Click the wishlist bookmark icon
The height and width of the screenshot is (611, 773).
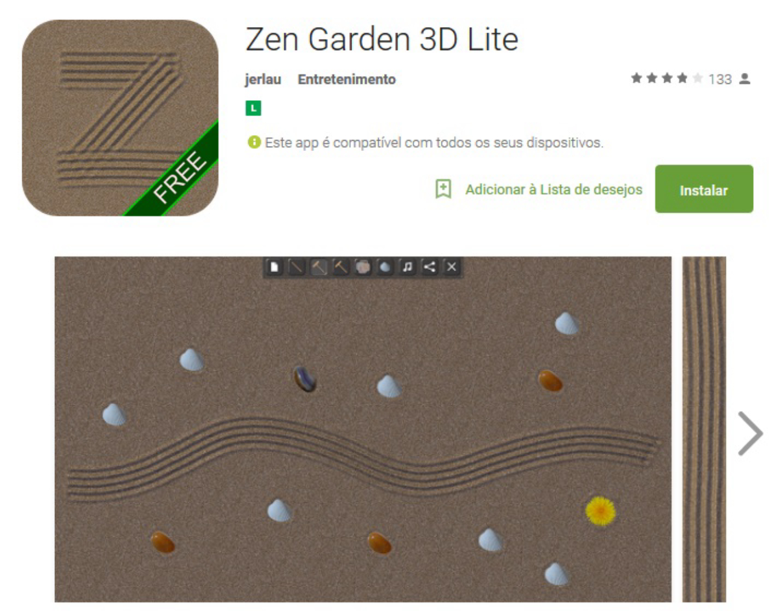pos(443,189)
